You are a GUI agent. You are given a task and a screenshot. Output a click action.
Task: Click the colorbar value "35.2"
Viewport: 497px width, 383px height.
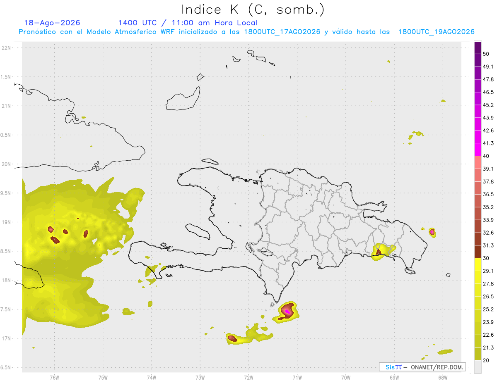pos(488,207)
